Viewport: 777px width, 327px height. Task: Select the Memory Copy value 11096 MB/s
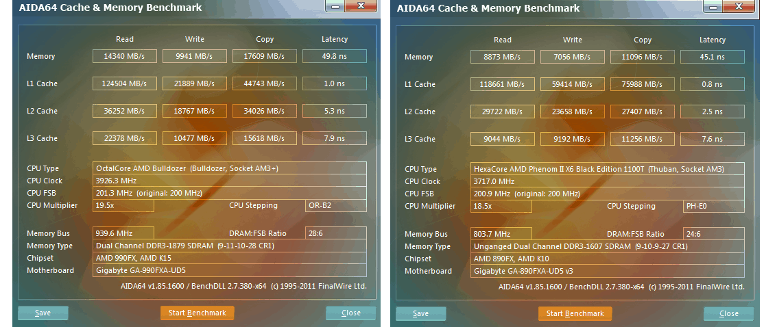[642, 57]
